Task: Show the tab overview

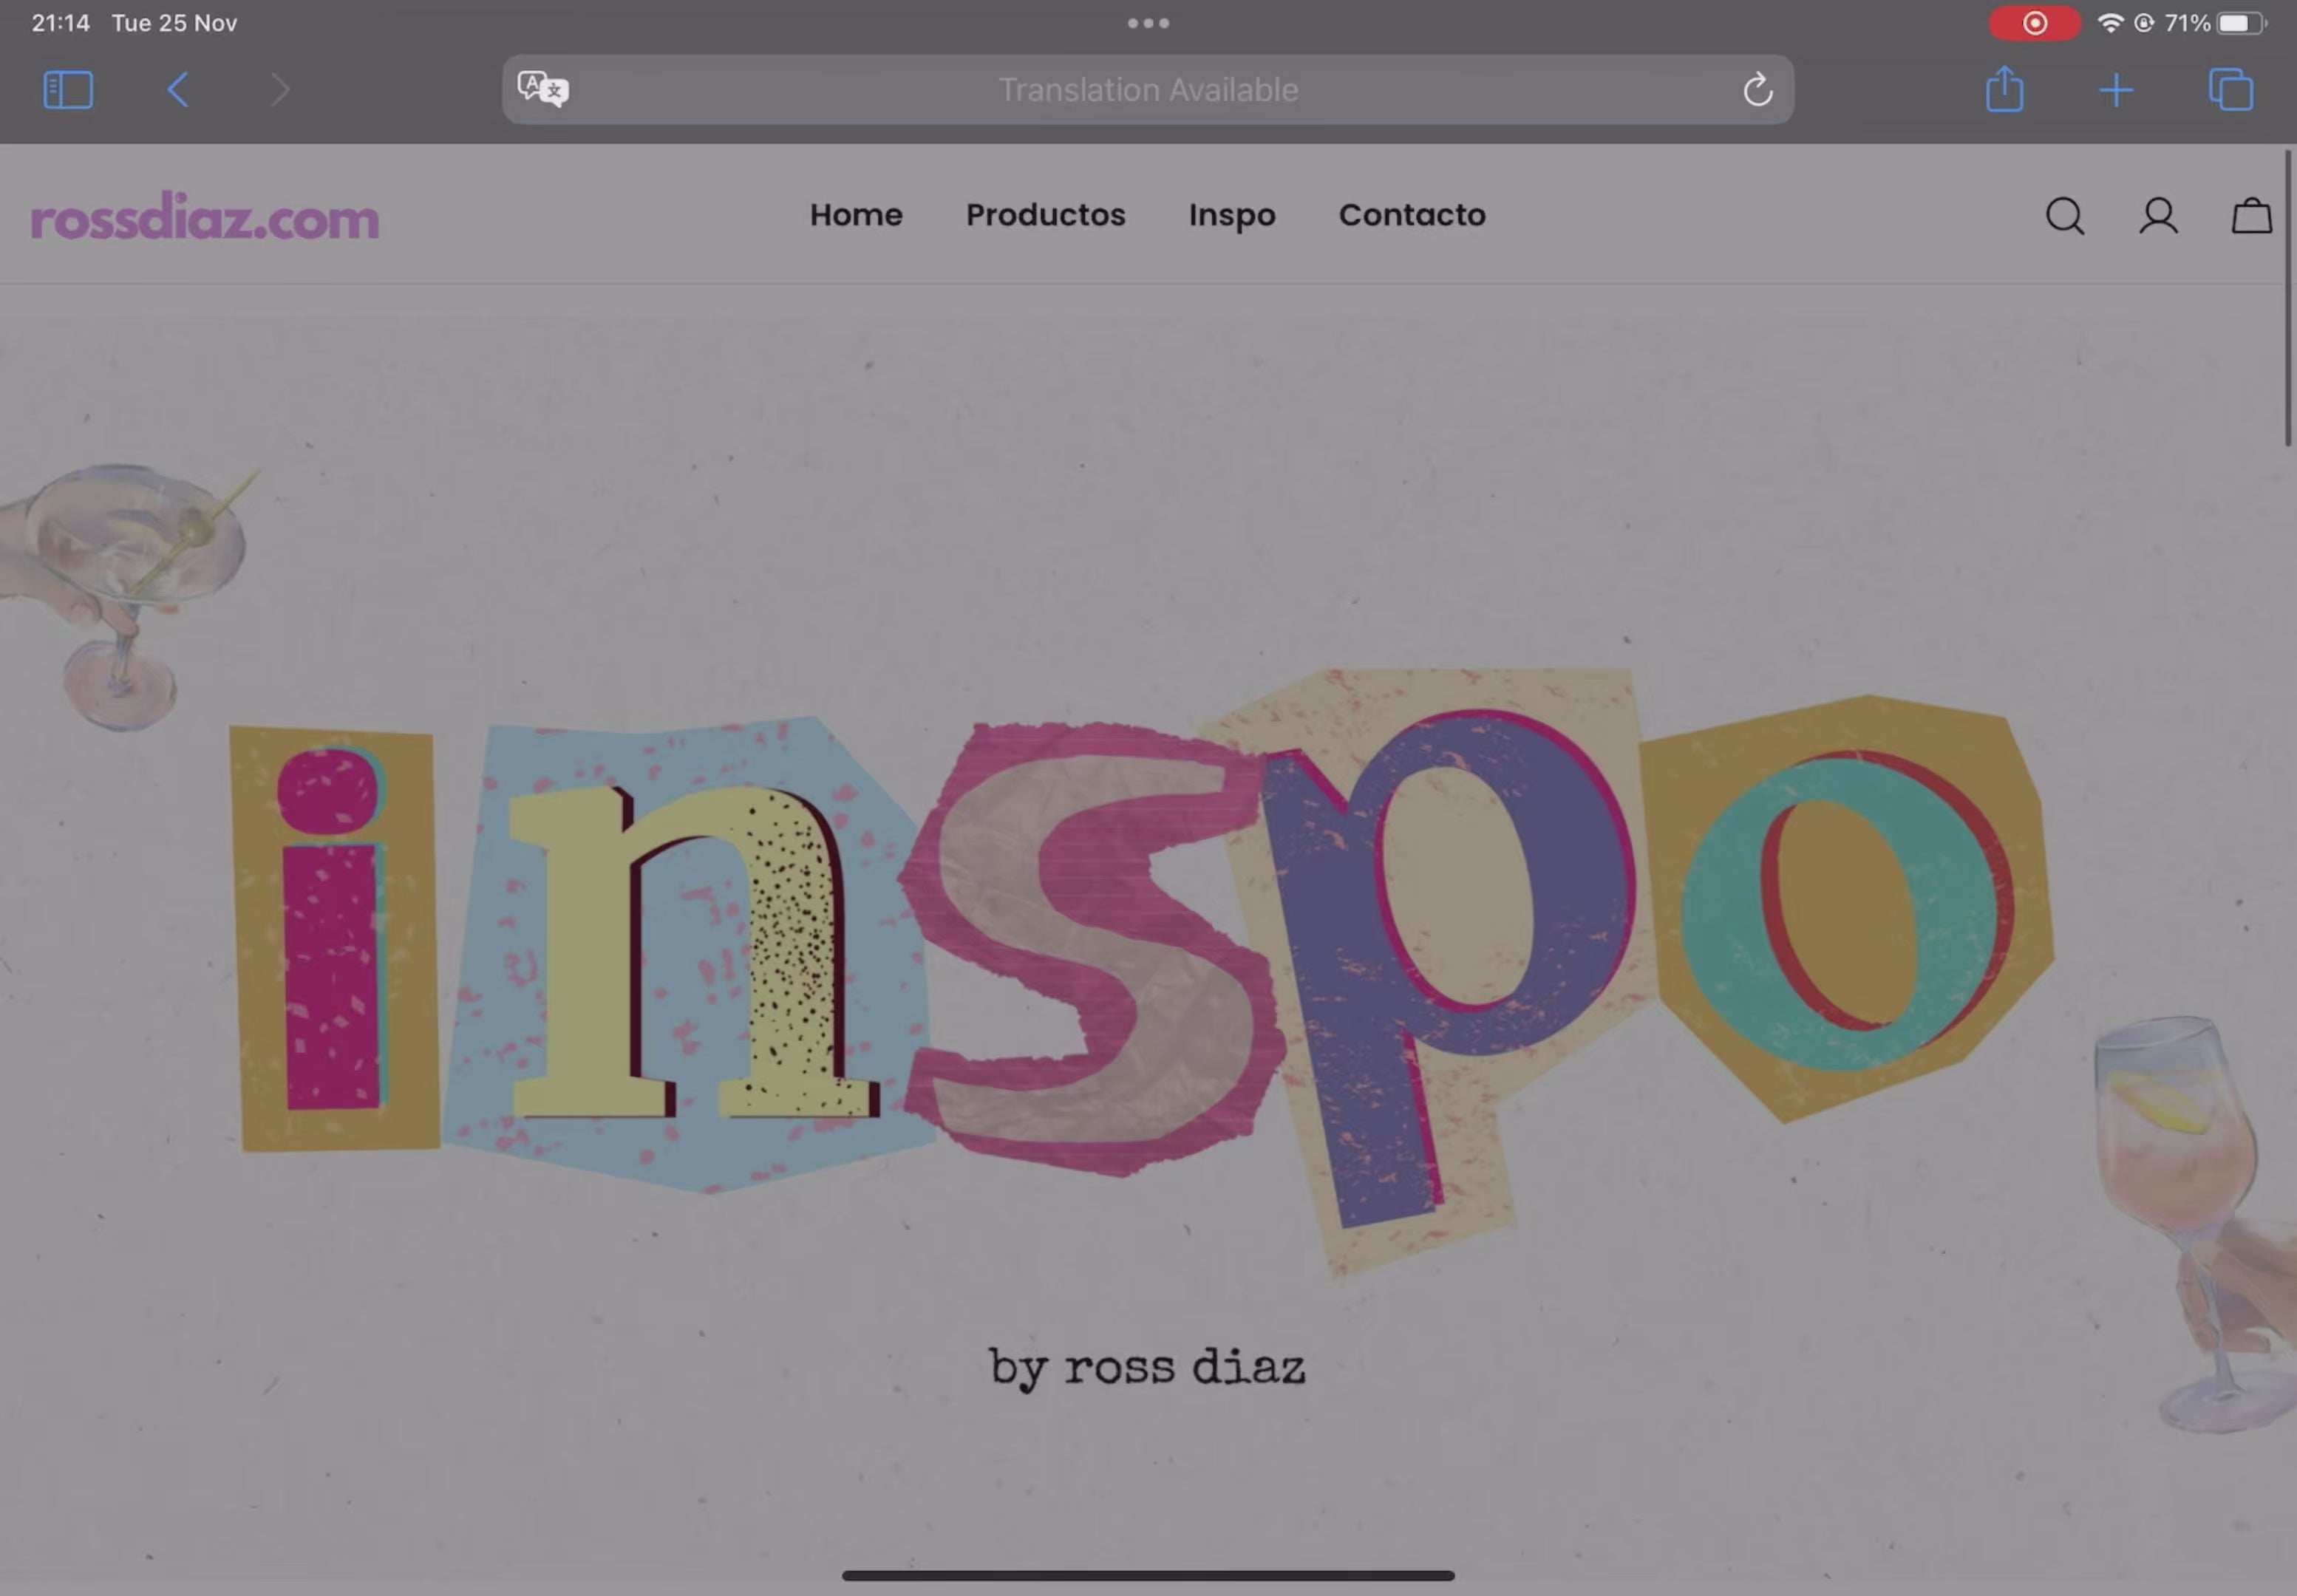Action: [x=2230, y=90]
